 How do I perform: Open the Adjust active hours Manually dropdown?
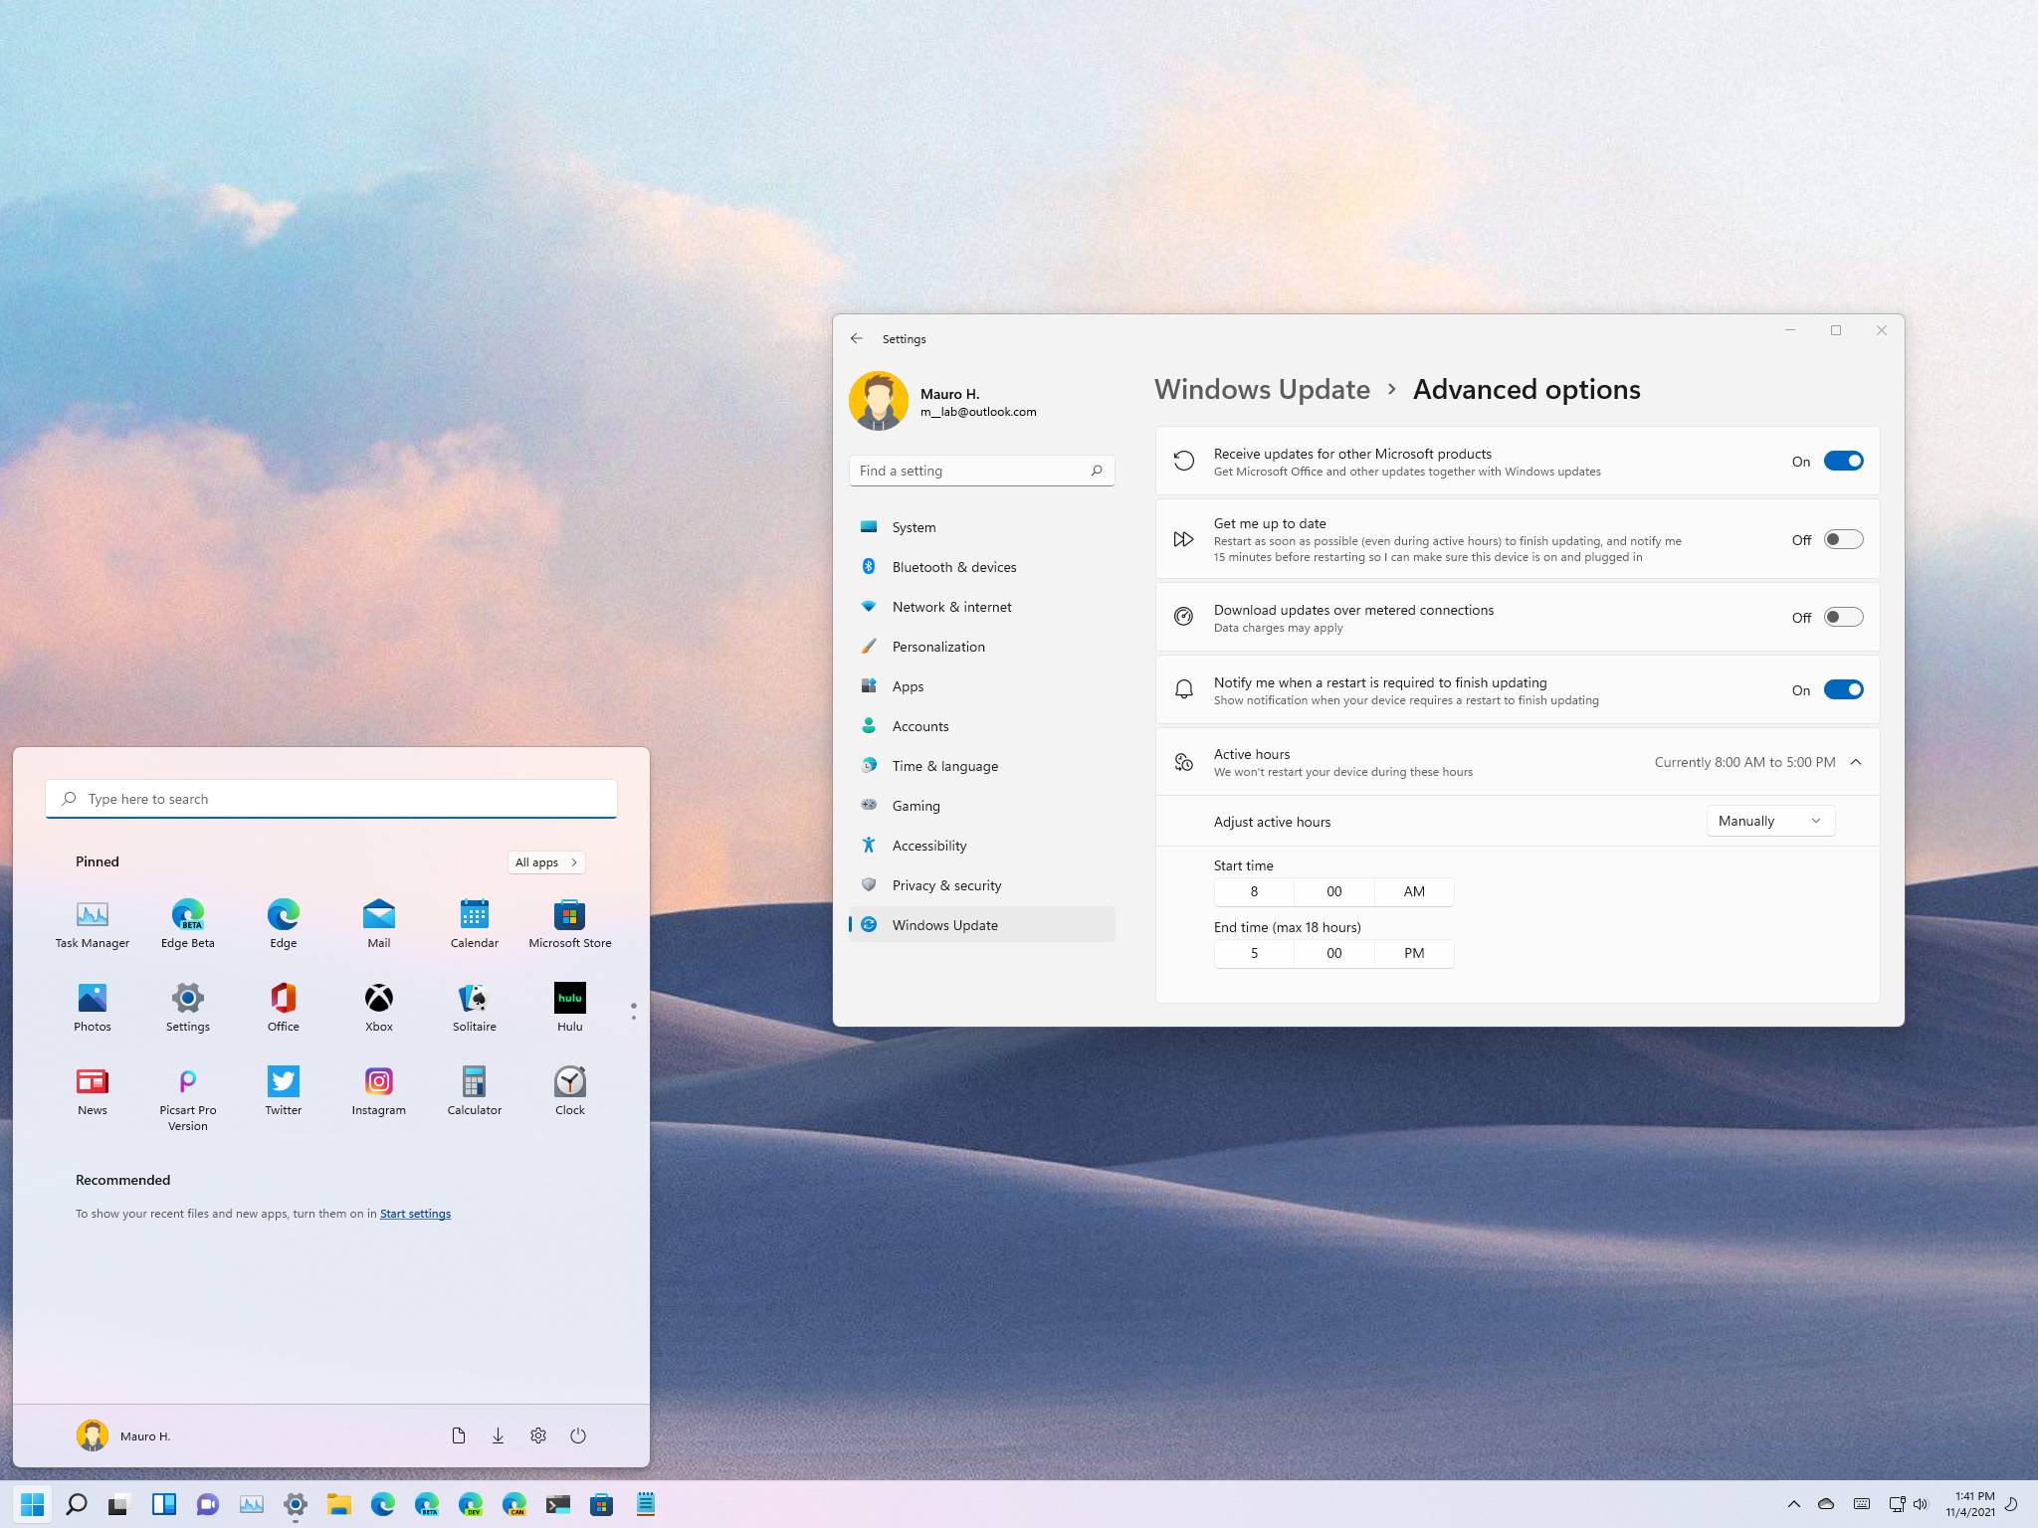[1769, 821]
